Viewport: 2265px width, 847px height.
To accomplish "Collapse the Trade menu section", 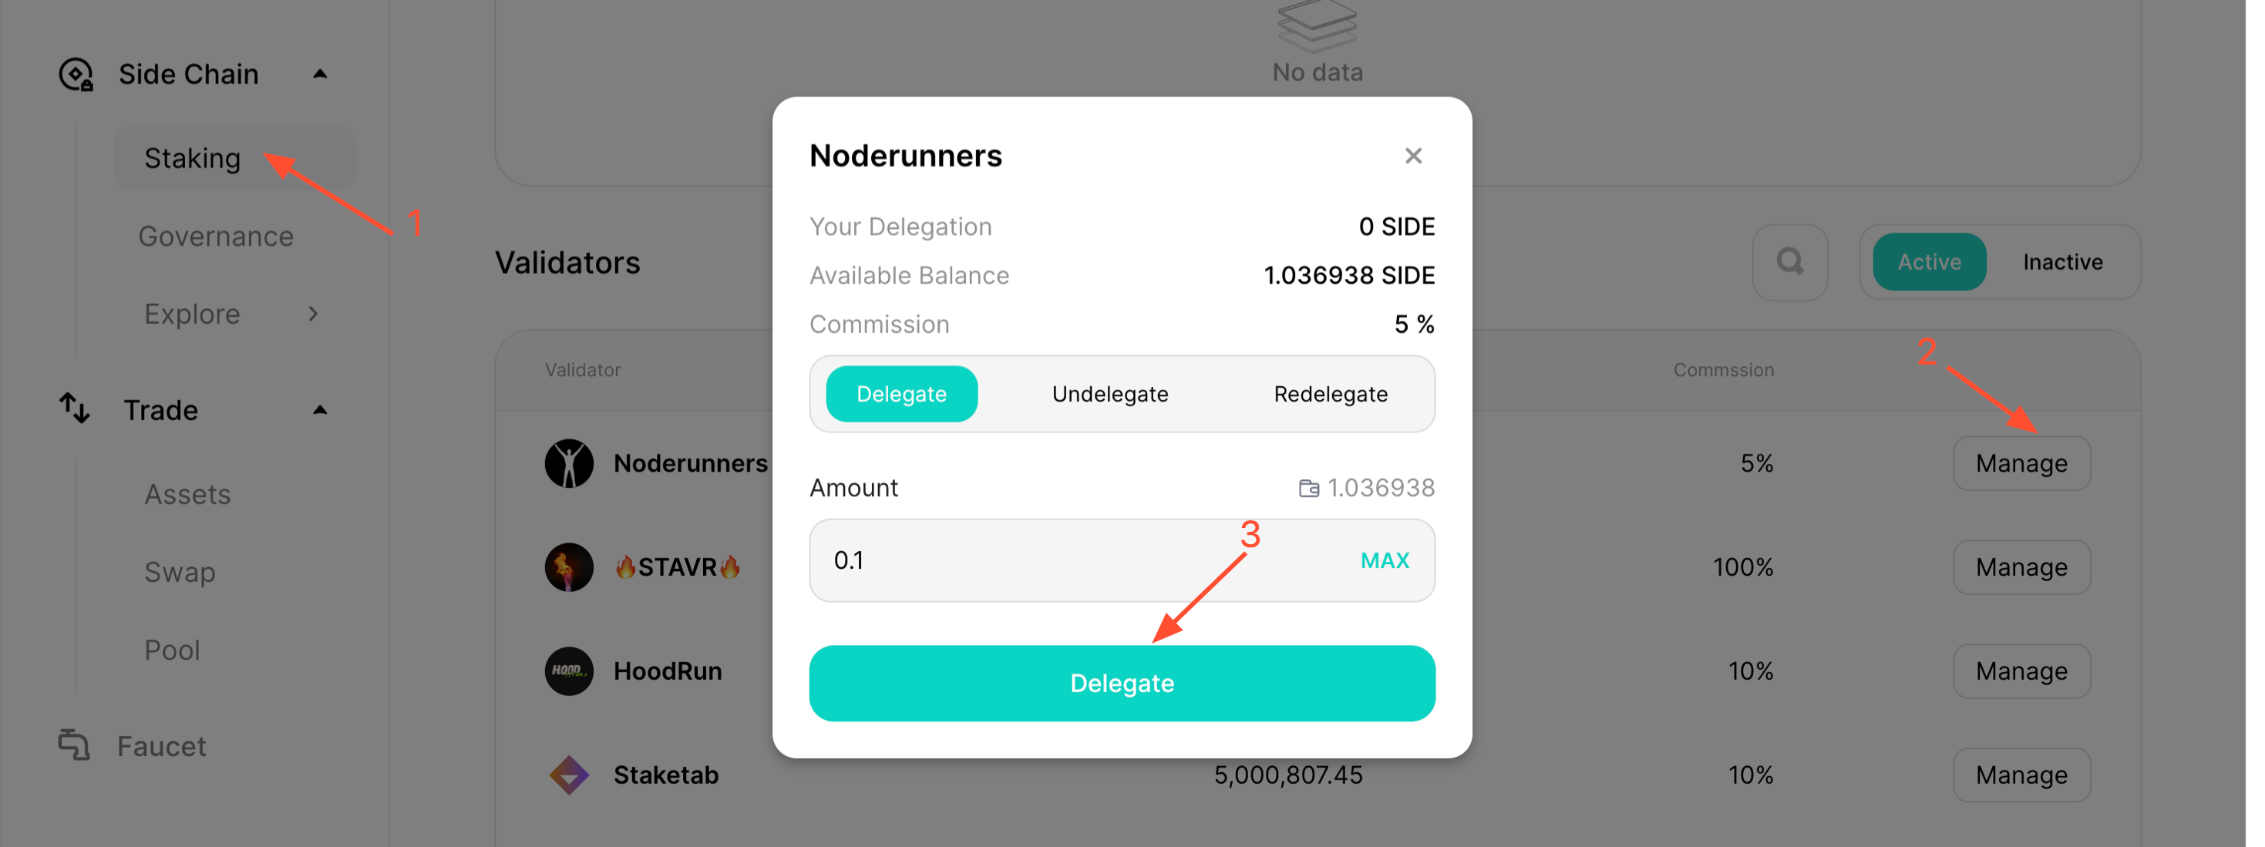I will [x=320, y=410].
